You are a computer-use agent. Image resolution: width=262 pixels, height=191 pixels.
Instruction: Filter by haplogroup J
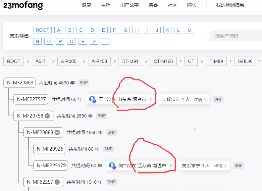[157, 30]
